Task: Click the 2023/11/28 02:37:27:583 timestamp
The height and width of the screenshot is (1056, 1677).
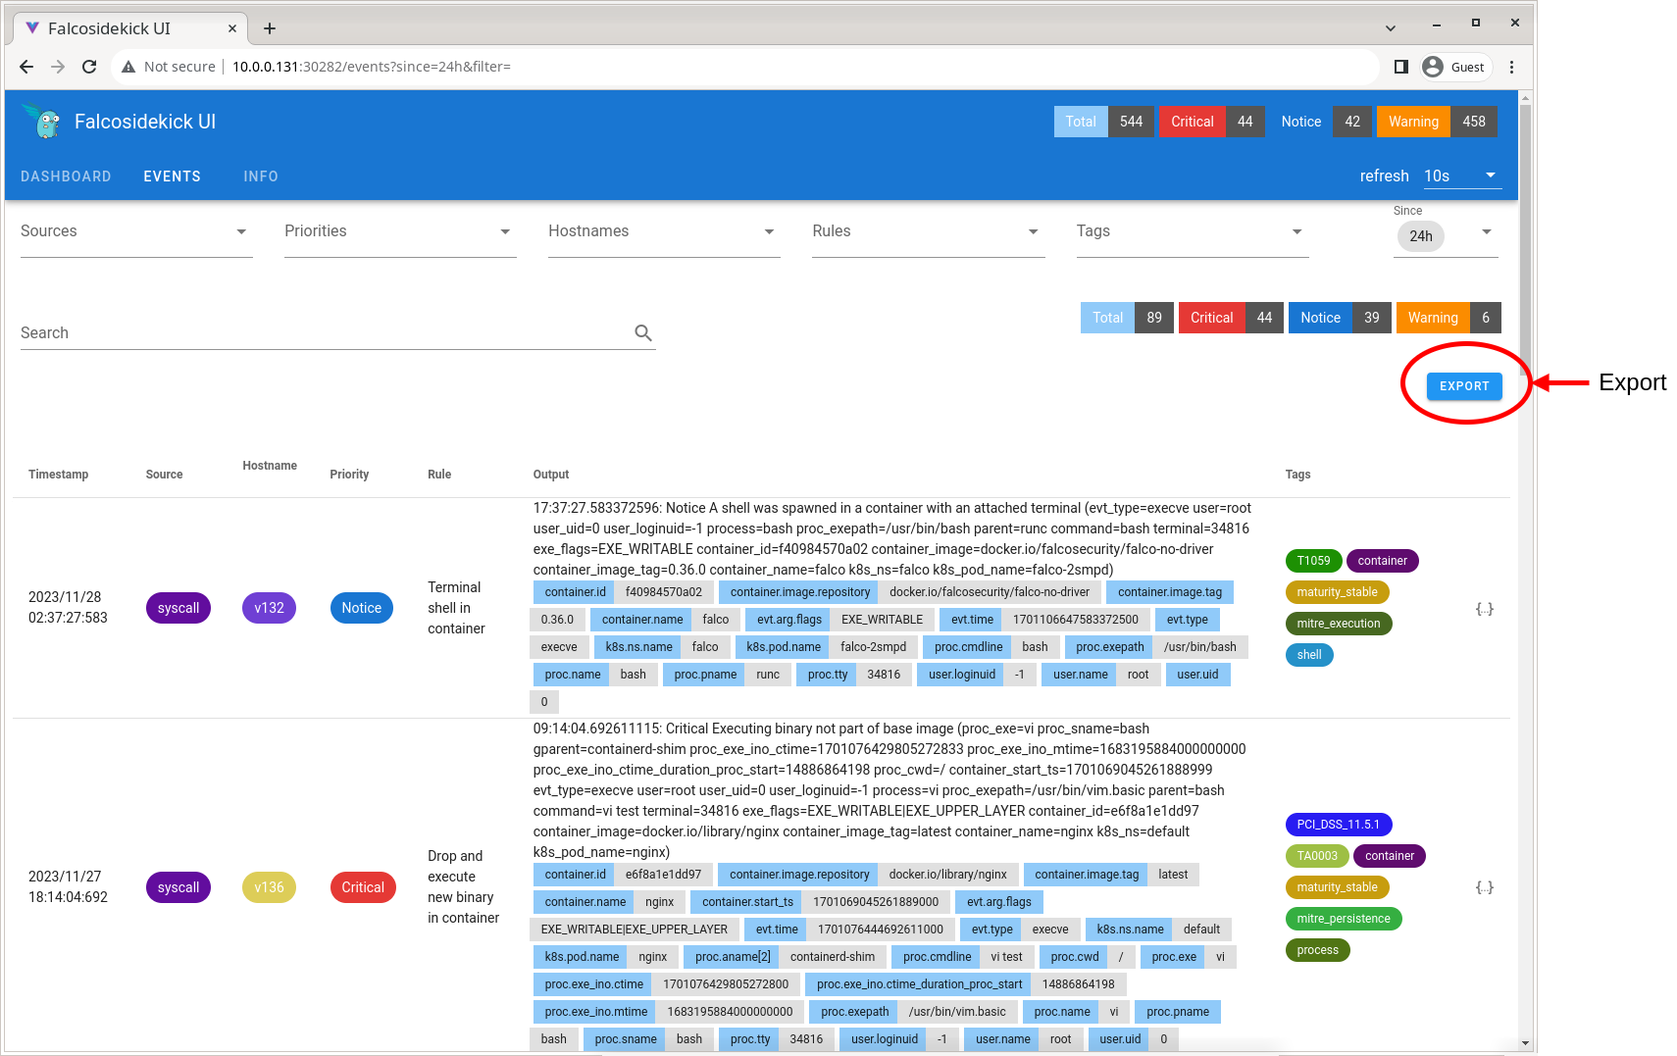Action: click(68, 608)
